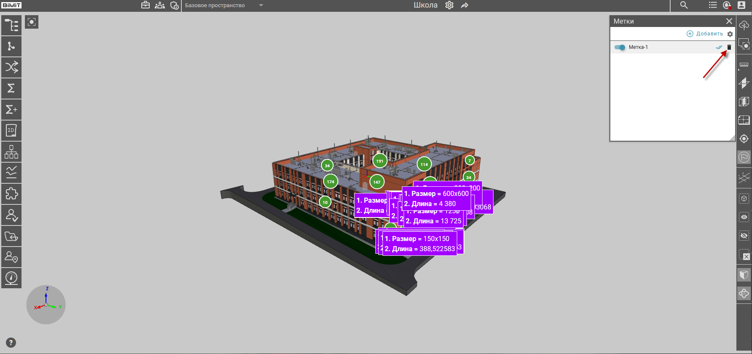Open the list menu in top bar
Viewport: 752px width, 354px height.
[x=713, y=5]
